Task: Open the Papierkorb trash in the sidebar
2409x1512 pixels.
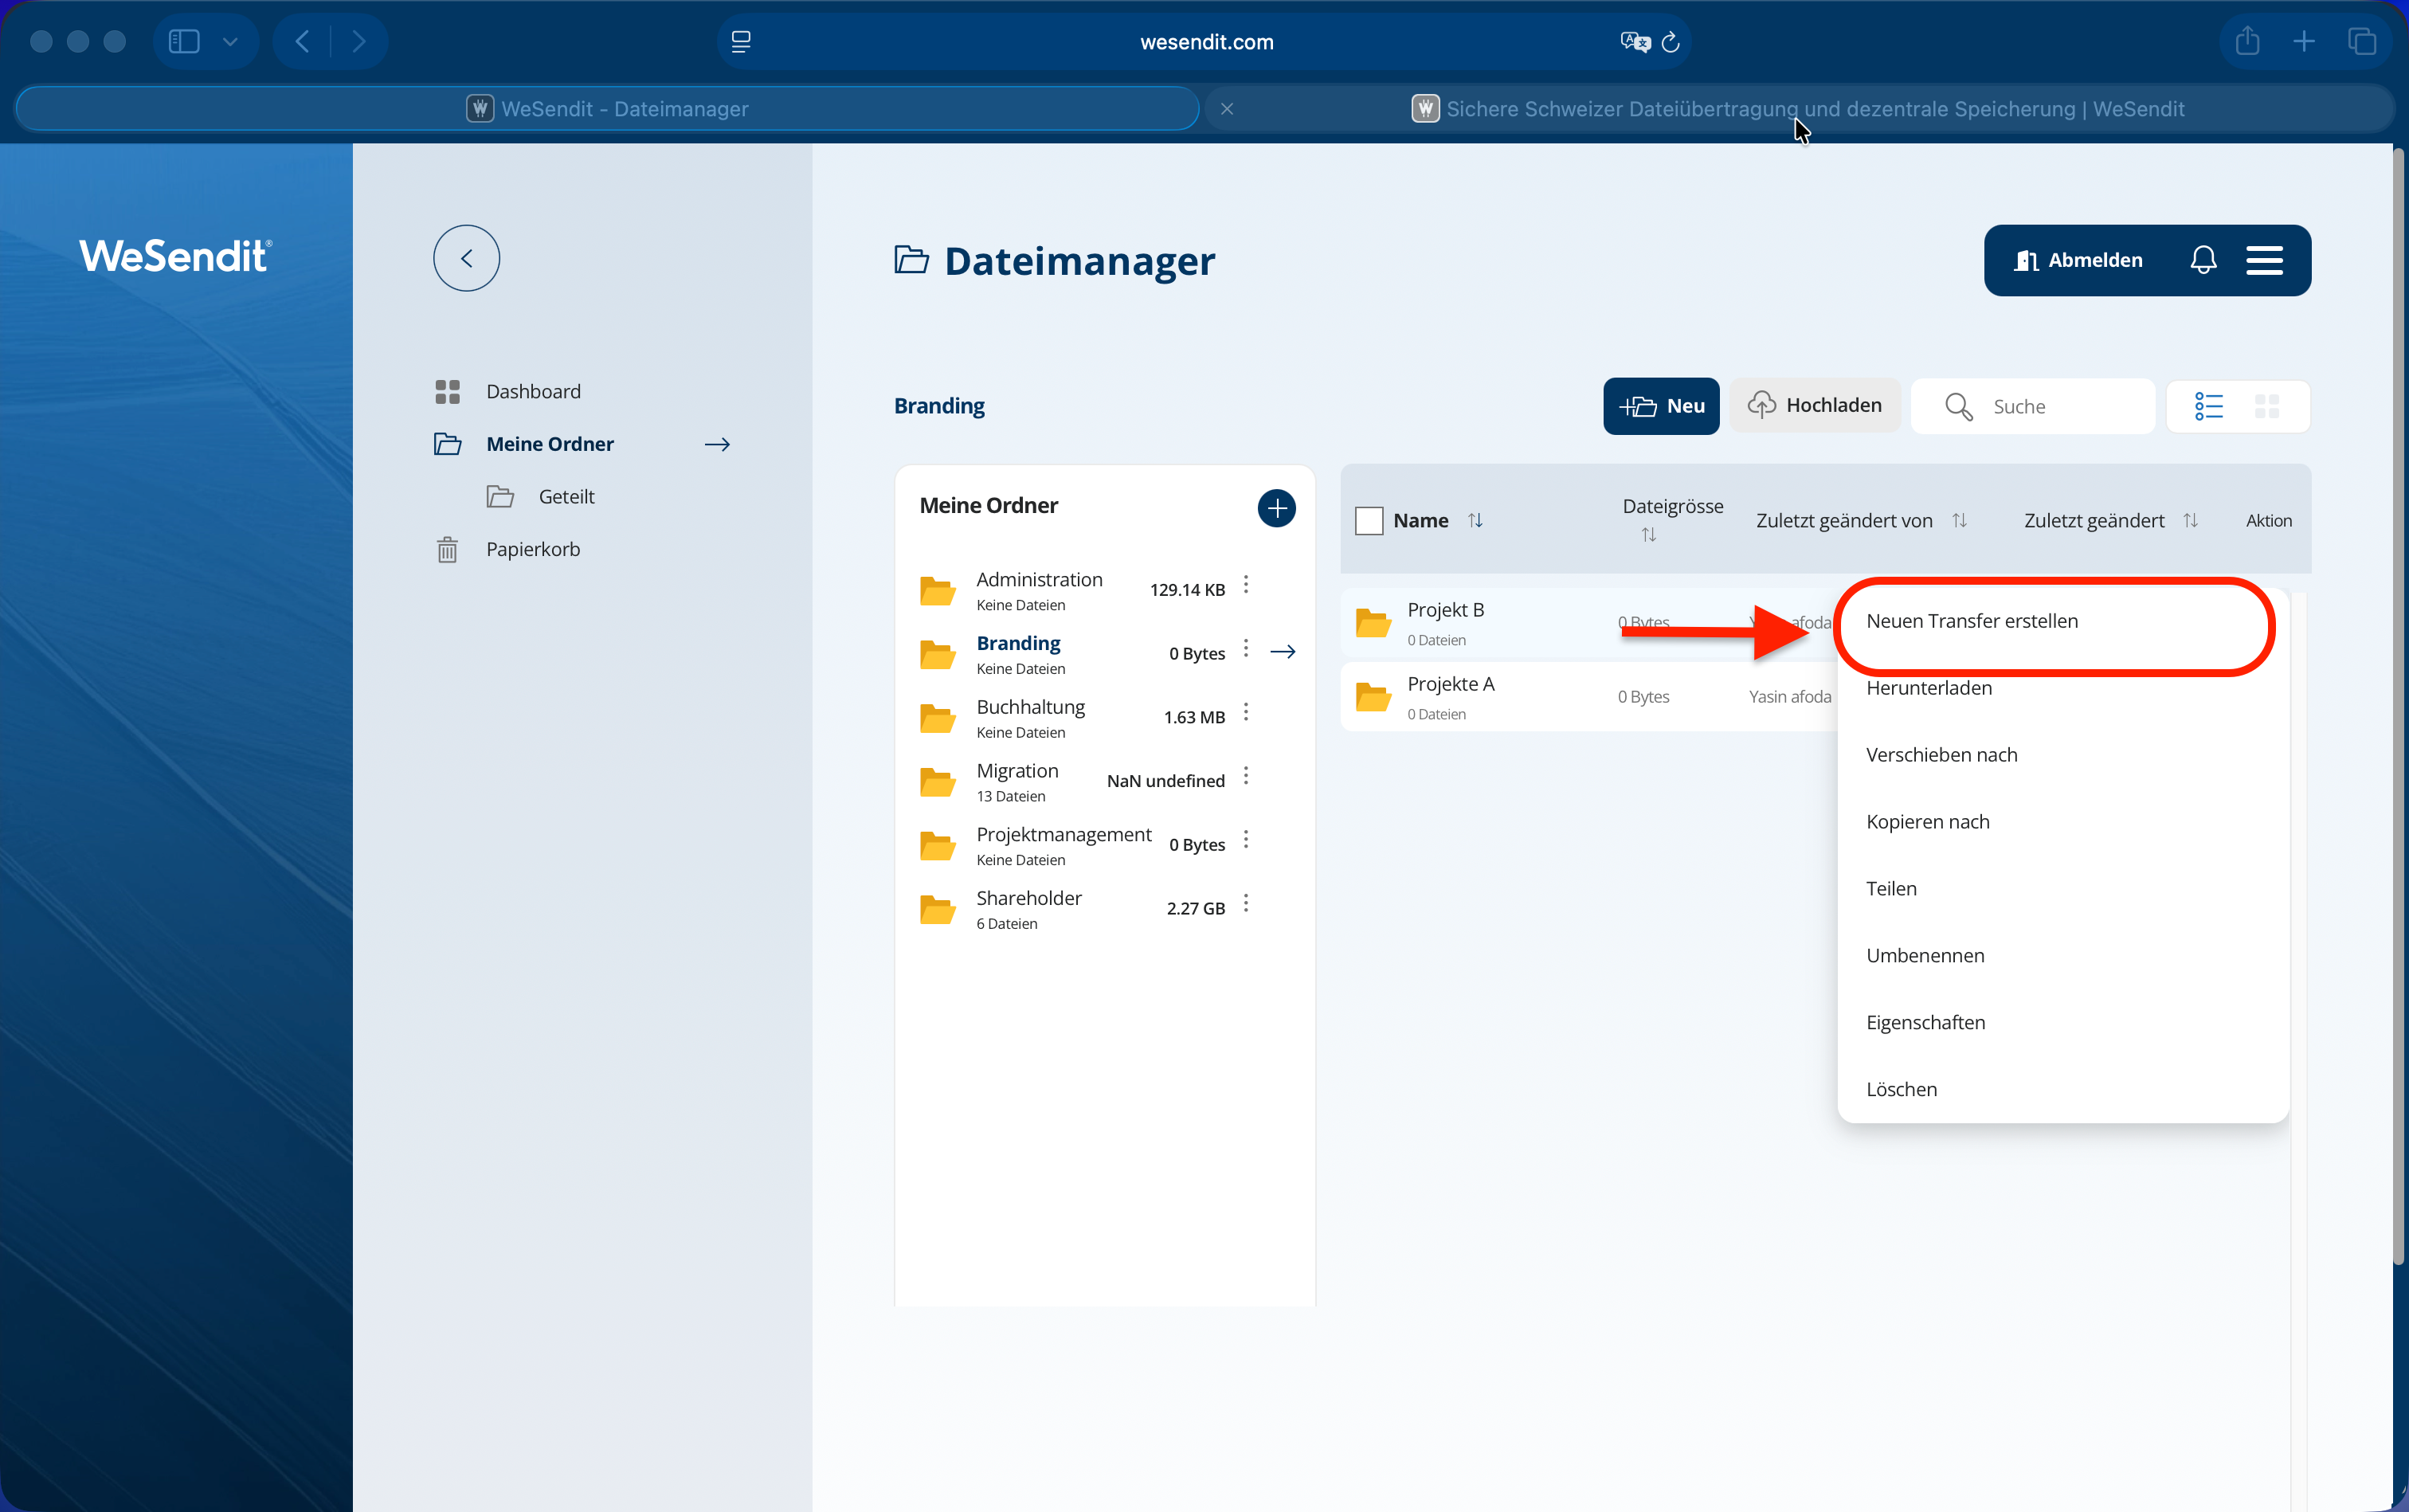Action: click(532, 549)
